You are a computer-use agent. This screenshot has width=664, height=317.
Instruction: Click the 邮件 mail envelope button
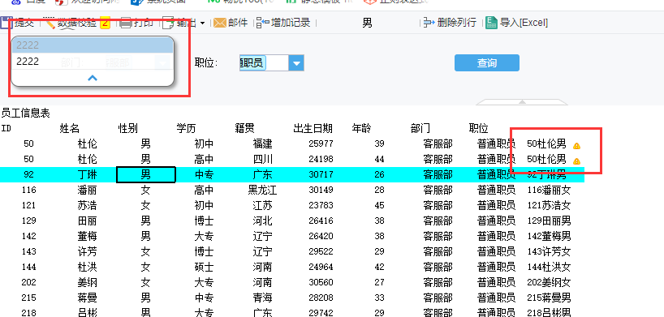click(x=231, y=23)
